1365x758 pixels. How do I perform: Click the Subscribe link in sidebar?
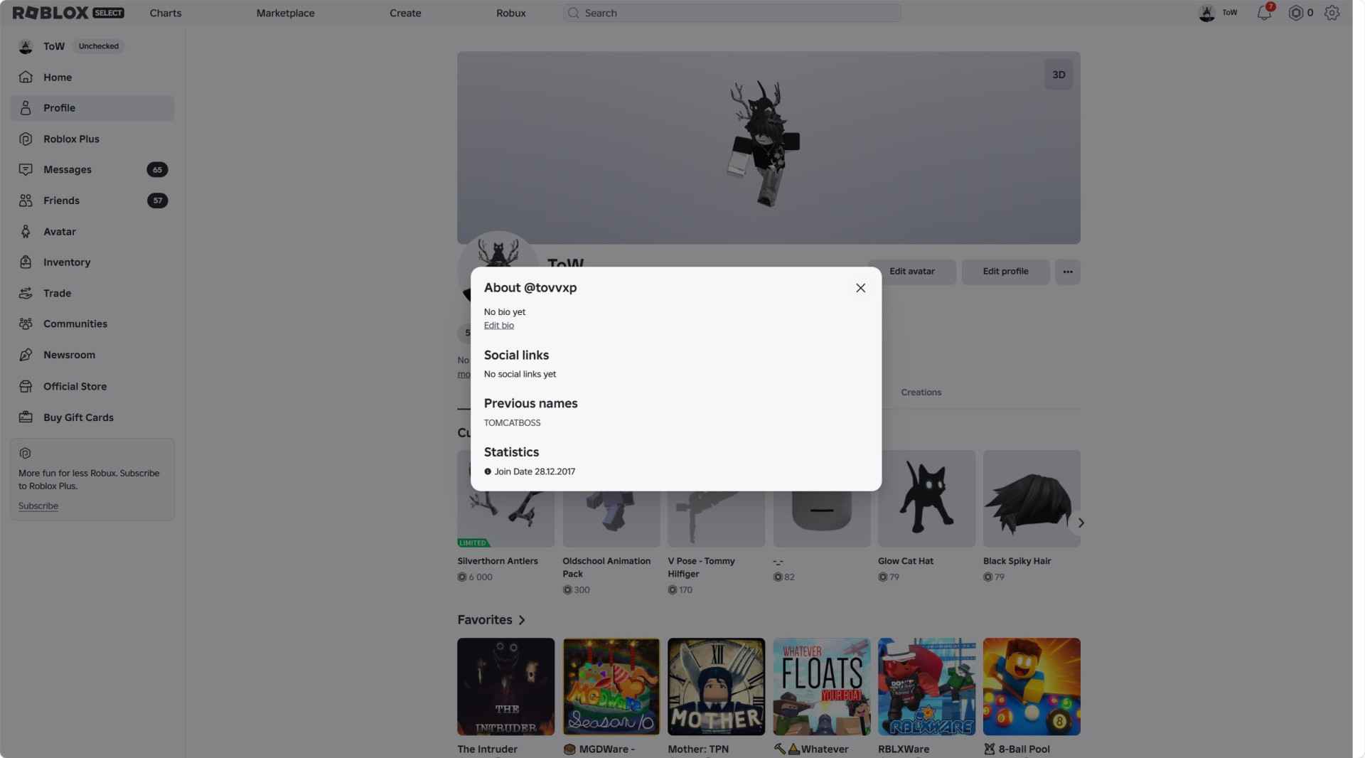coord(38,506)
